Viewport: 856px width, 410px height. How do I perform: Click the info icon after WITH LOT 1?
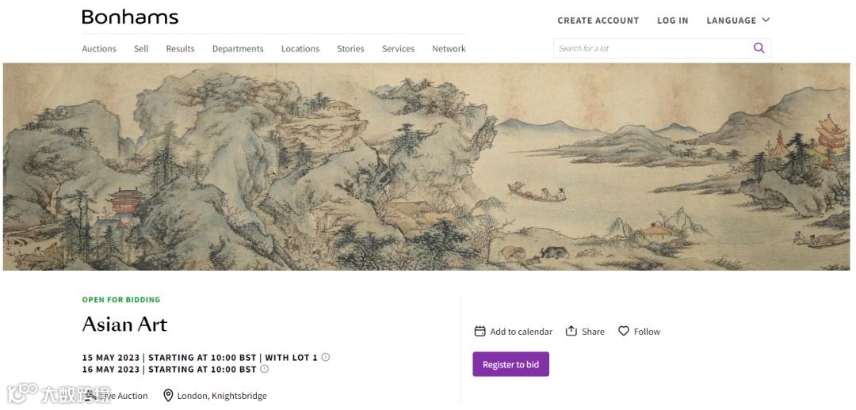(326, 358)
